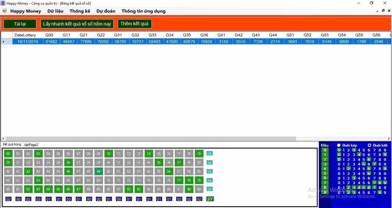Viewport: 392px width, 208px height.
Task: Select the Đuôi kép radio button
Action: [339, 145]
